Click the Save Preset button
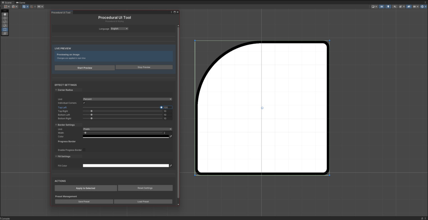The height and width of the screenshot is (220, 428). pos(83,201)
